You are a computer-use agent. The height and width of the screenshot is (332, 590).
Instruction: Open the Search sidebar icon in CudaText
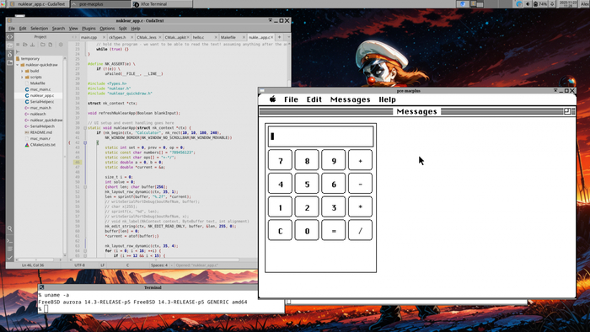tap(10, 228)
